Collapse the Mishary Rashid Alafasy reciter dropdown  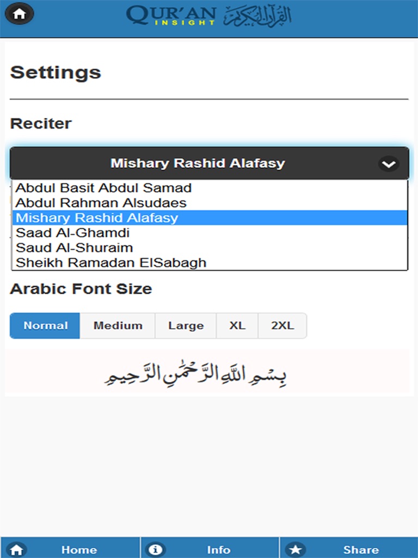[198, 163]
